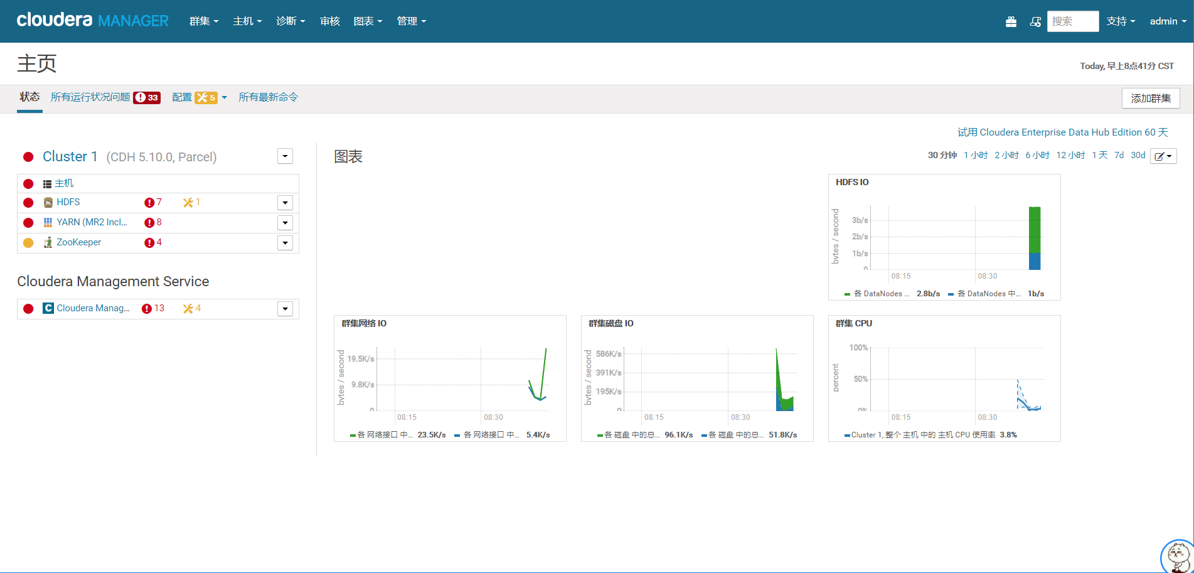
Task: Expand the Cluster 1 actions dropdown
Action: coord(285,156)
